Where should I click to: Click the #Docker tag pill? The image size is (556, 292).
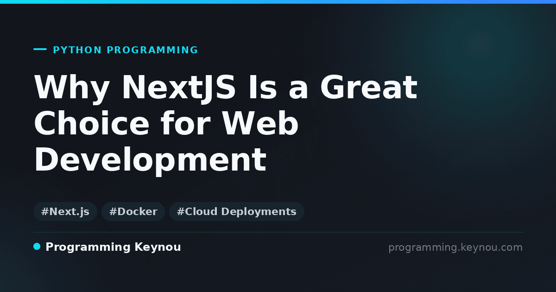(133, 212)
